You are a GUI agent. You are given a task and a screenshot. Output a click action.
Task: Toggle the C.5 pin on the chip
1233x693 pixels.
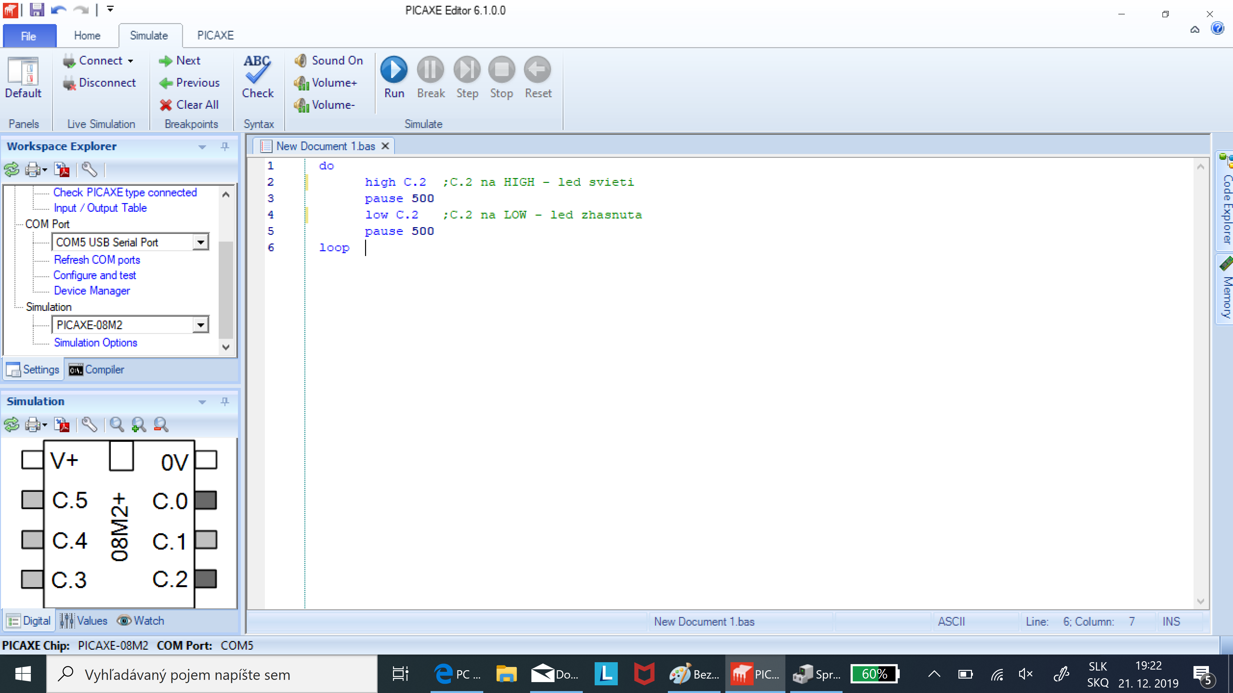(32, 500)
